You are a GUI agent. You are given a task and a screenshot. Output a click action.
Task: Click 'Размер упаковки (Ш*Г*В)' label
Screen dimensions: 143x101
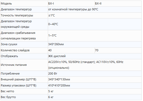(x=19, y=85)
